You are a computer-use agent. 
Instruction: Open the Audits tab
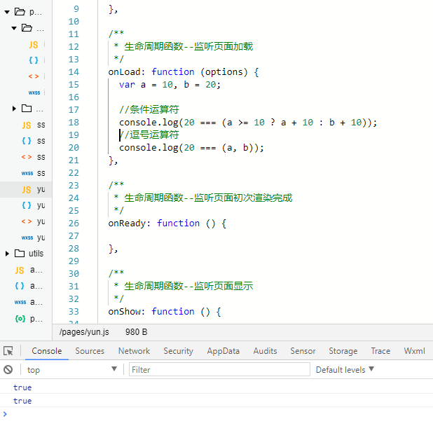(265, 351)
